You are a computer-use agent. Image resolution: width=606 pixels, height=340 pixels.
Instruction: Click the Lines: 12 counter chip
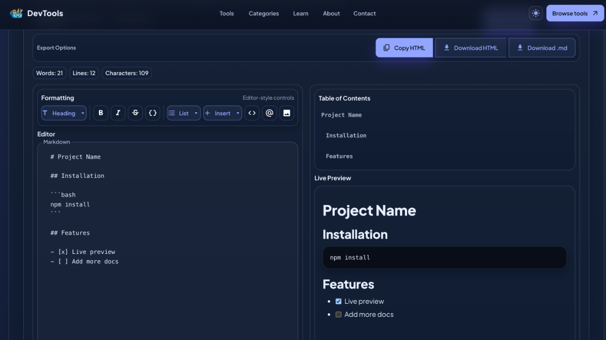coord(84,73)
